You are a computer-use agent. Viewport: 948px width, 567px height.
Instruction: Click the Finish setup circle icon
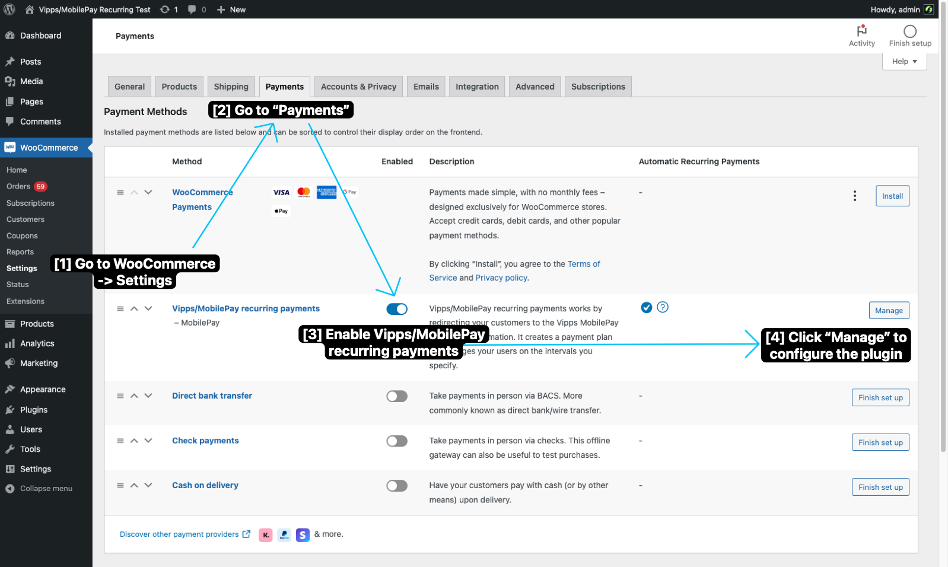909,31
